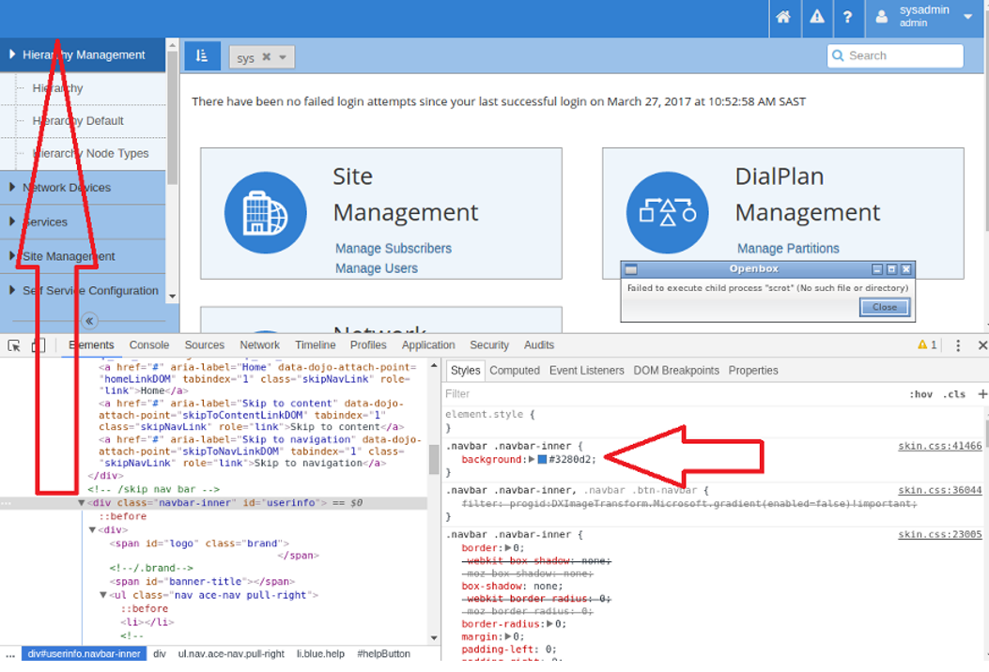Click the Site Management building icon
Screen dimensions: 989x672
coord(265,213)
